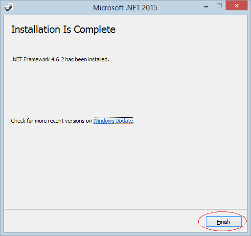Maximize the .NET installer window

[x=219, y=6]
